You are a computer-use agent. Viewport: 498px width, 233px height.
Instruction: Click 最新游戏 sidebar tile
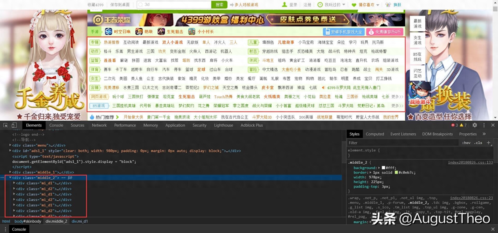point(417,24)
